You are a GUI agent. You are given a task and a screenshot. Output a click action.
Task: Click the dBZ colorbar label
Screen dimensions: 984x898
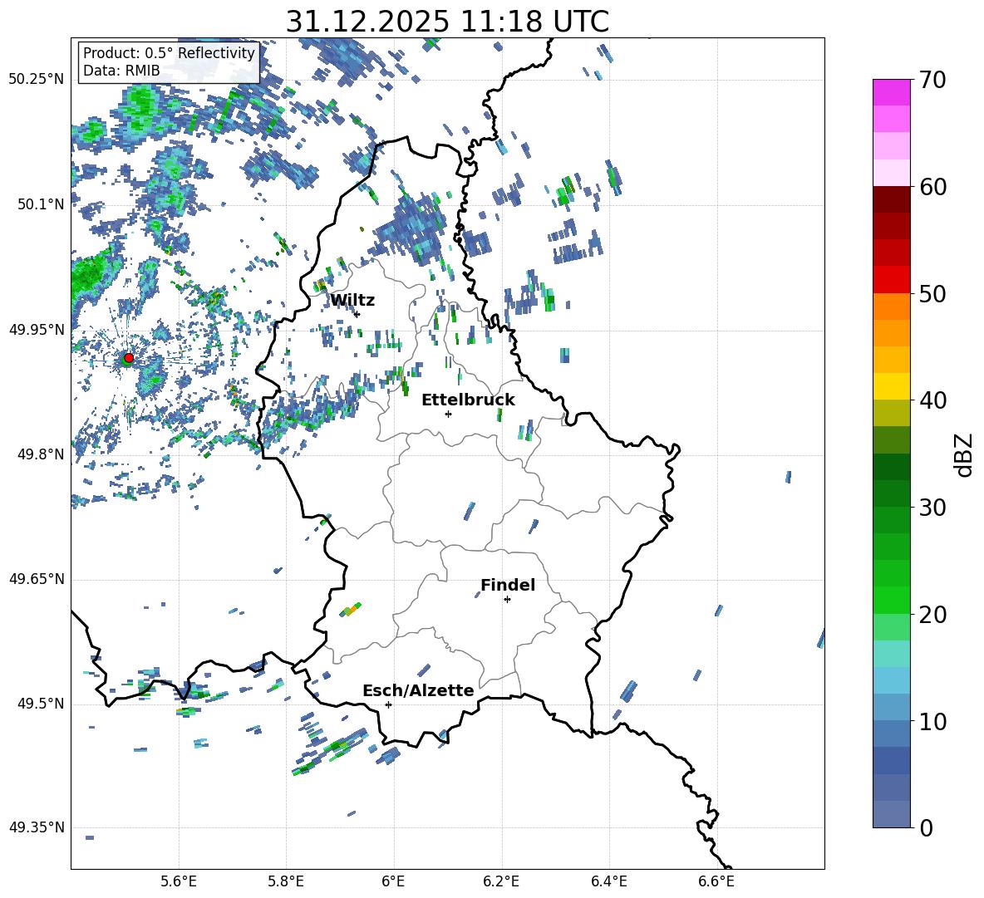[963, 454]
